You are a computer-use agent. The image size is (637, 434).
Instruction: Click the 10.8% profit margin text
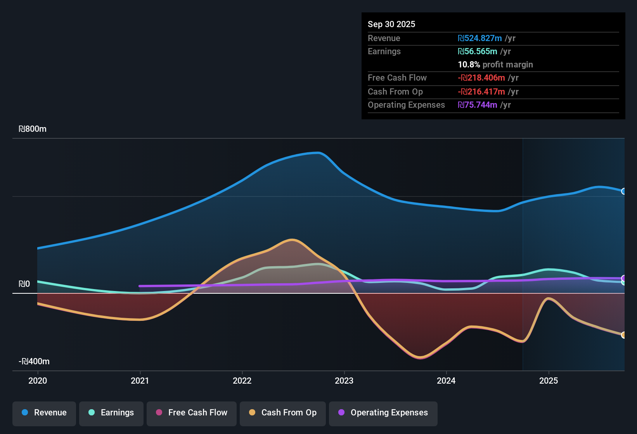495,65
